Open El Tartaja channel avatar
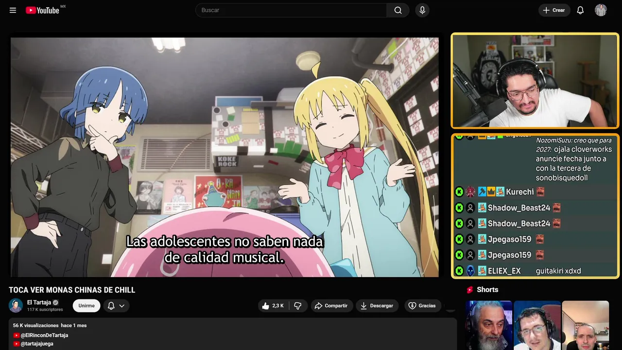The height and width of the screenshot is (350, 622). (16, 305)
